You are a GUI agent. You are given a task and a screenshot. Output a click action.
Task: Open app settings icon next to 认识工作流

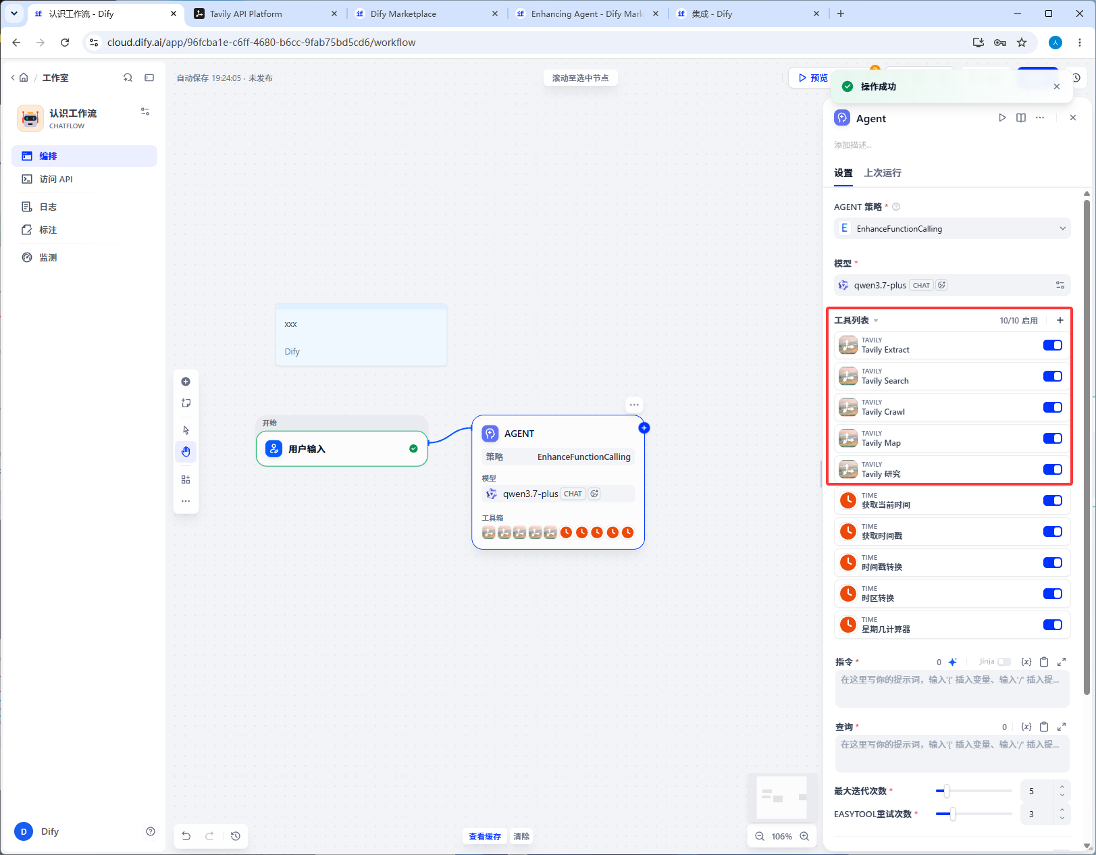[x=145, y=111]
